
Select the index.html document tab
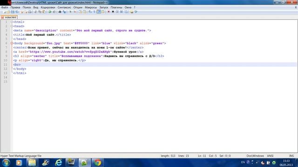pos(9,17)
